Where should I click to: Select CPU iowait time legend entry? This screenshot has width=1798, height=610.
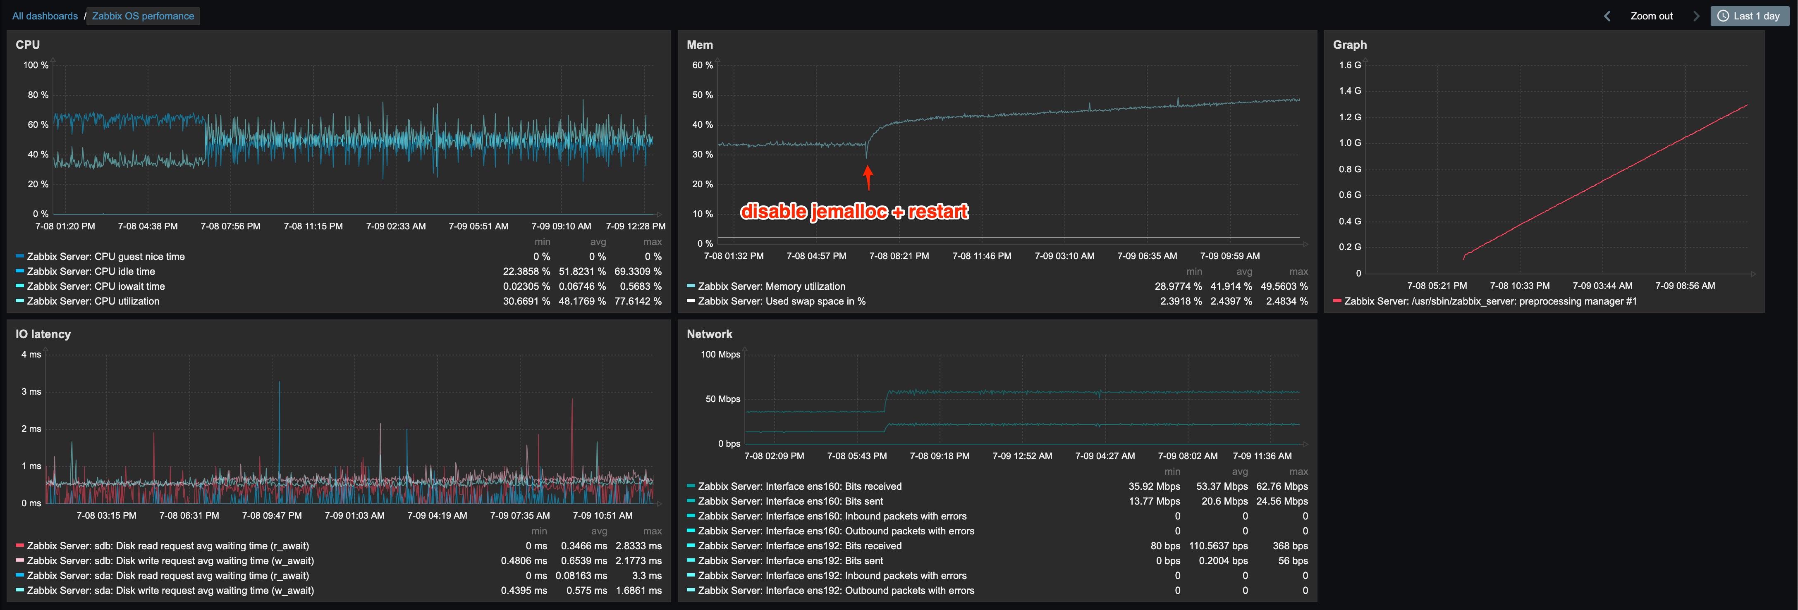(x=96, y=286)
